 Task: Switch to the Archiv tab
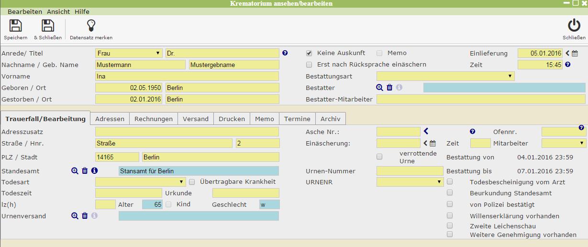[331, 119]
